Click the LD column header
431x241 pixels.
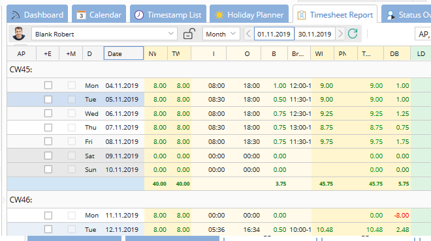point(421,54)
